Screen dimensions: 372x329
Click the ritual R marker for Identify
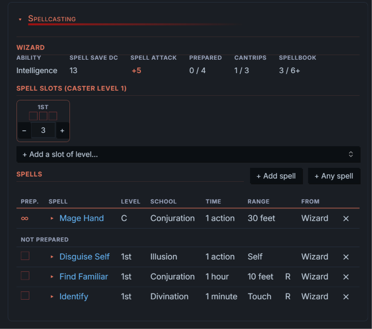288,297
